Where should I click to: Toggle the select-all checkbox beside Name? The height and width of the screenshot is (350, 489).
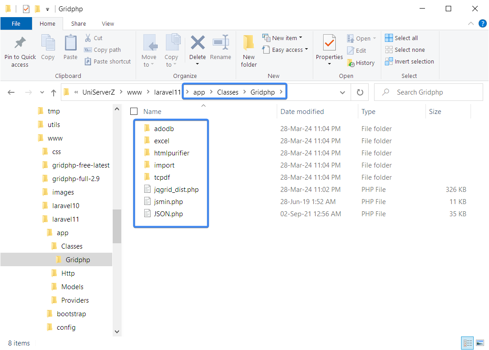click(134, 112)
